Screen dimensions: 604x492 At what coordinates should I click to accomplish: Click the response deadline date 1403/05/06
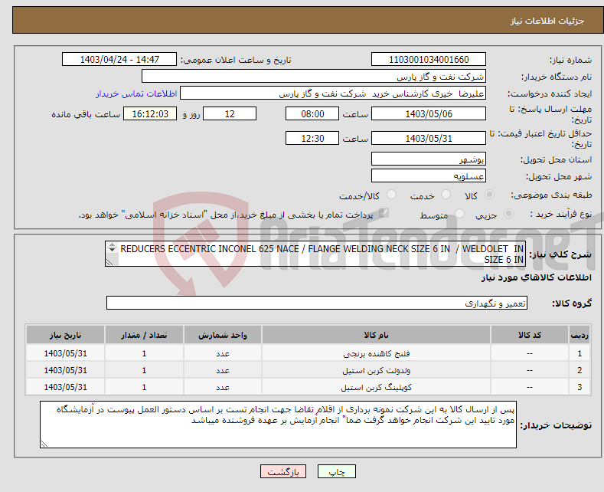(x=429, y=113)
